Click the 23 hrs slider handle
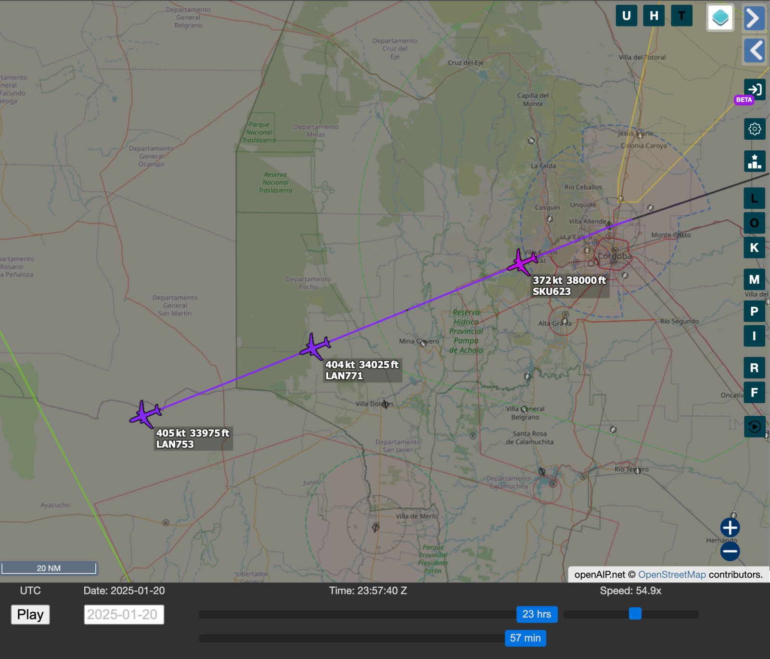Viewport: 770px width, 659px height. pos(537,614)
